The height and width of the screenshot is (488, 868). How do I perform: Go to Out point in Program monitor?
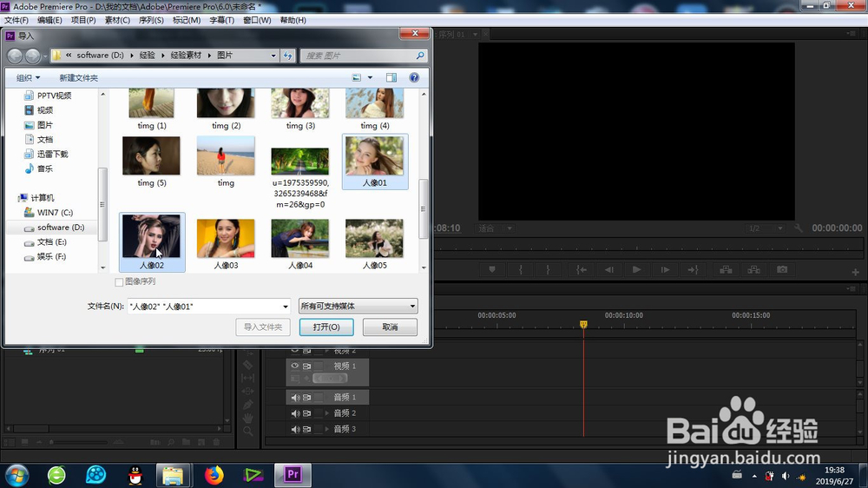tap(693, 270)
